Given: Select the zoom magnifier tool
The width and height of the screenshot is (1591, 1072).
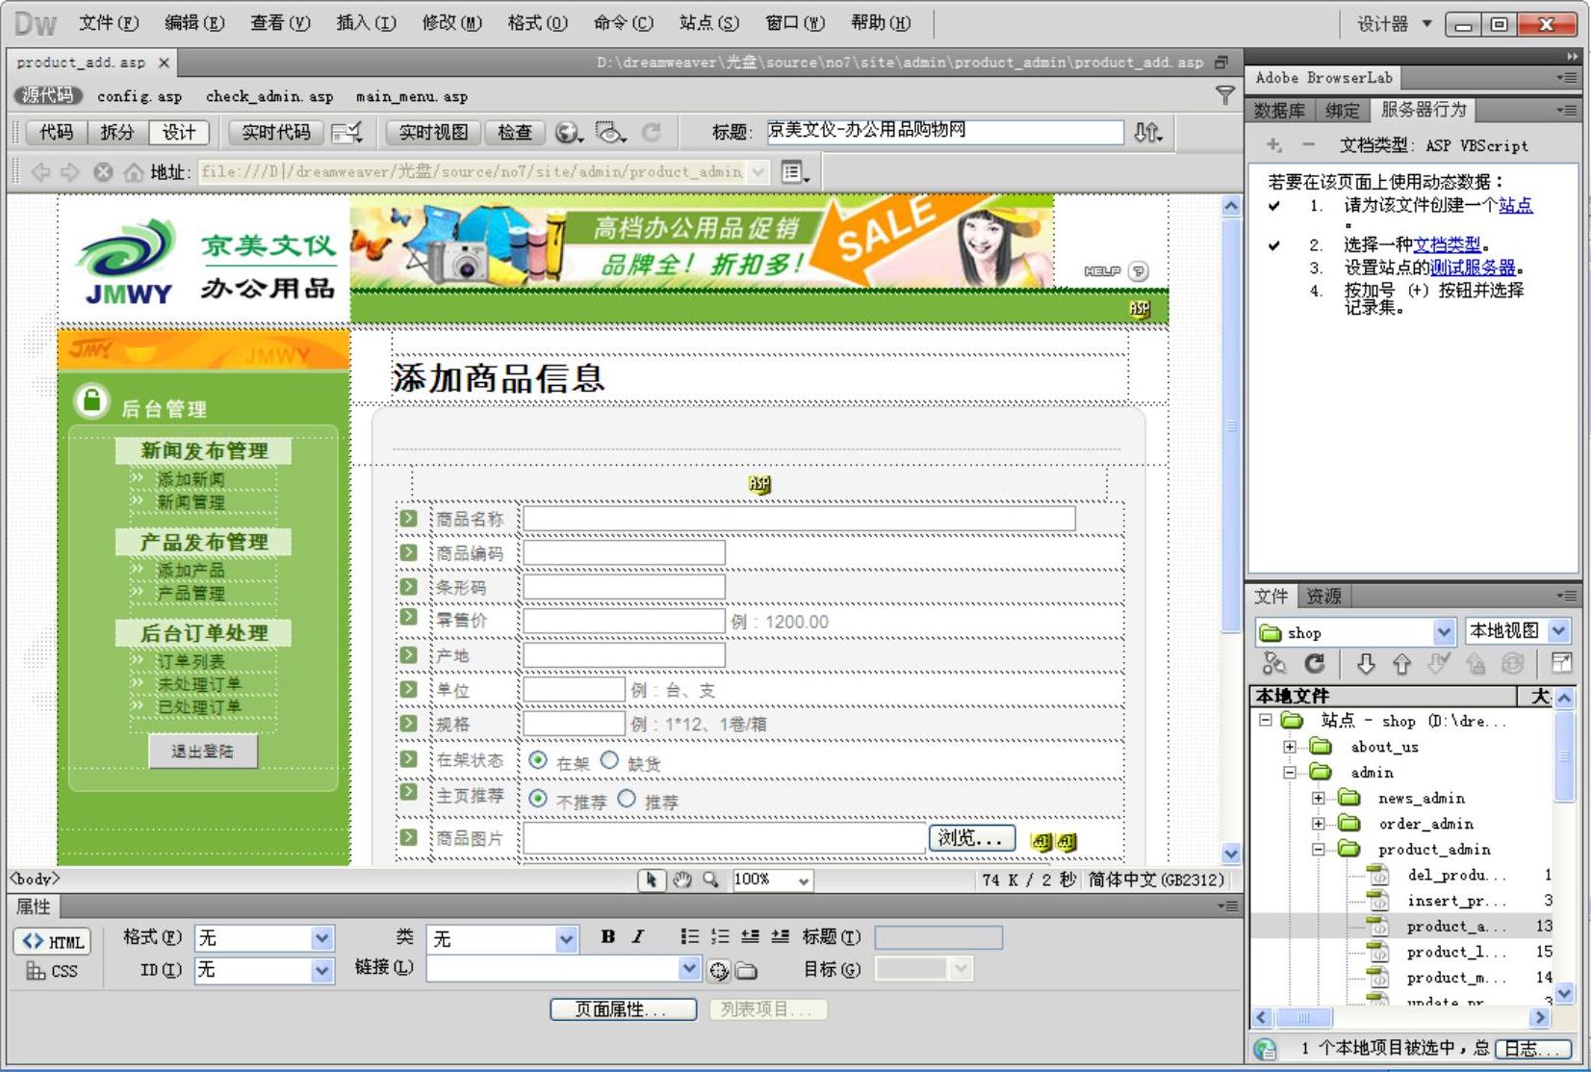Looking at the screenshot, I should pos(711,880).
